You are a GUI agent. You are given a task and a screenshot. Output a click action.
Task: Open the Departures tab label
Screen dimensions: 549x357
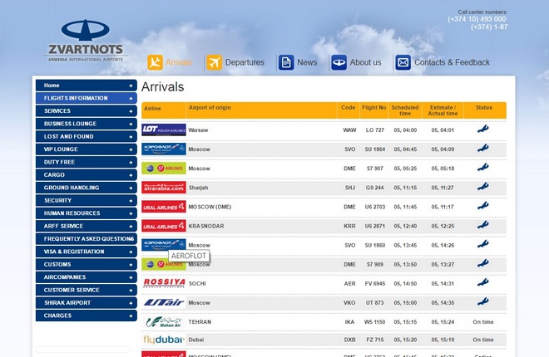(x=245, y=62)
